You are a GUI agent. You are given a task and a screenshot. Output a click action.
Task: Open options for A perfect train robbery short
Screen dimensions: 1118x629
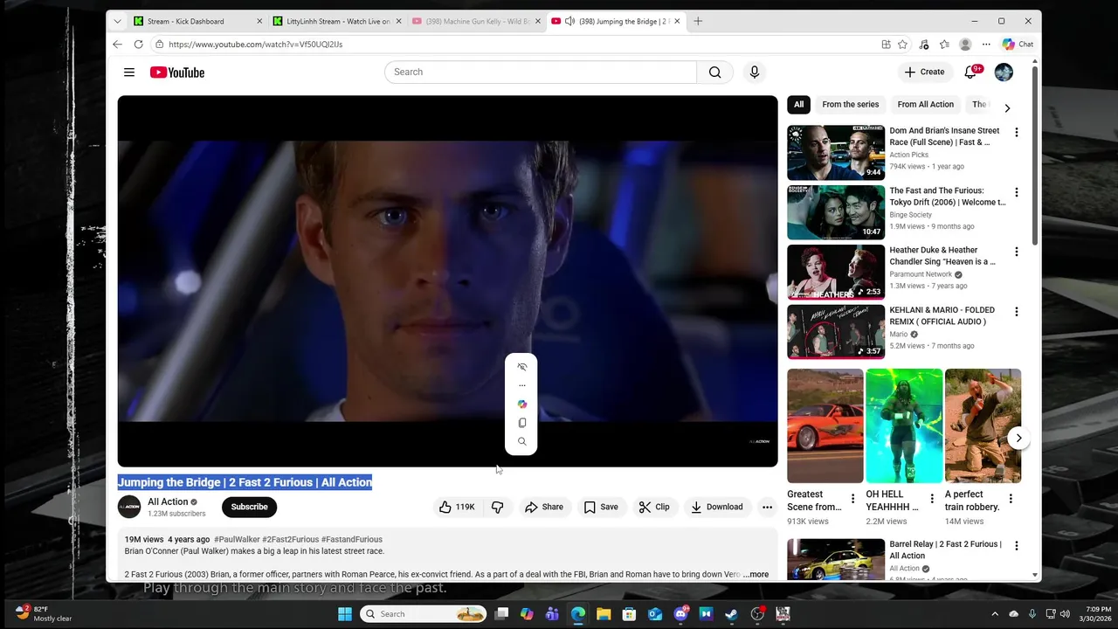(x=1011, y=499)
